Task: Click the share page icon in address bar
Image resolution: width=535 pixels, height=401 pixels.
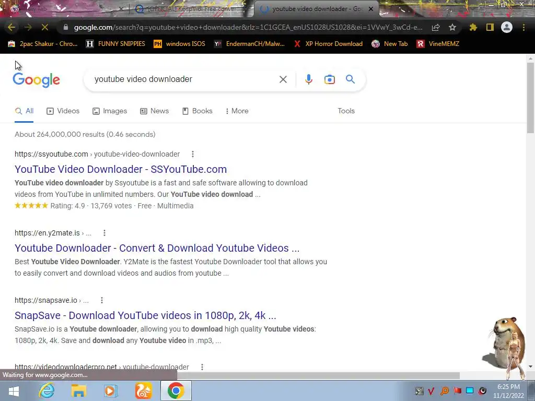Action: [x=436, y=27]
